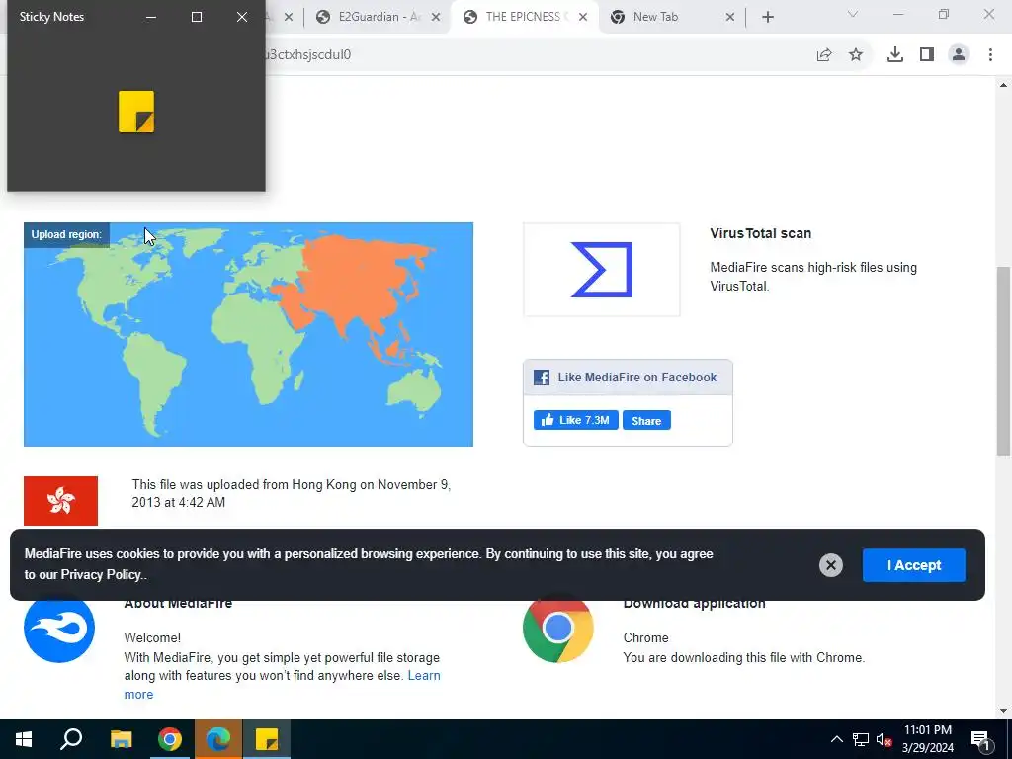Click MediaFire flame logo icon
This screenshot has width=1012, height=759.
click(x=59, y=628)
